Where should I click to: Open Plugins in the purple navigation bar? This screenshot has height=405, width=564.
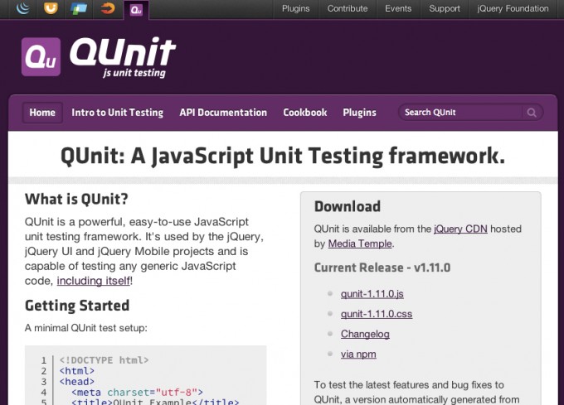(359, 113)
